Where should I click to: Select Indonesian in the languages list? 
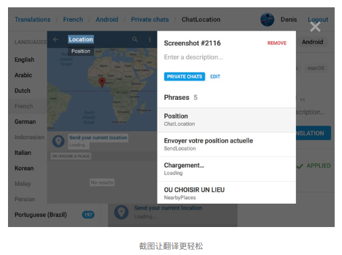29,137
